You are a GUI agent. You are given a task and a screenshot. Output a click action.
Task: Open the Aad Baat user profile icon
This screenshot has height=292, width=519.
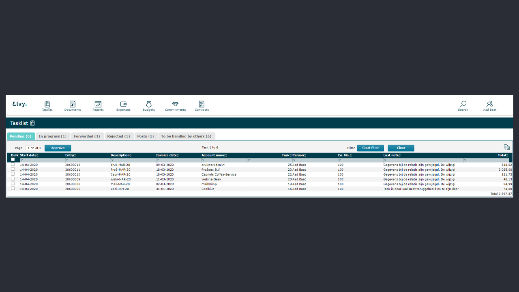[x=489, y=105]
